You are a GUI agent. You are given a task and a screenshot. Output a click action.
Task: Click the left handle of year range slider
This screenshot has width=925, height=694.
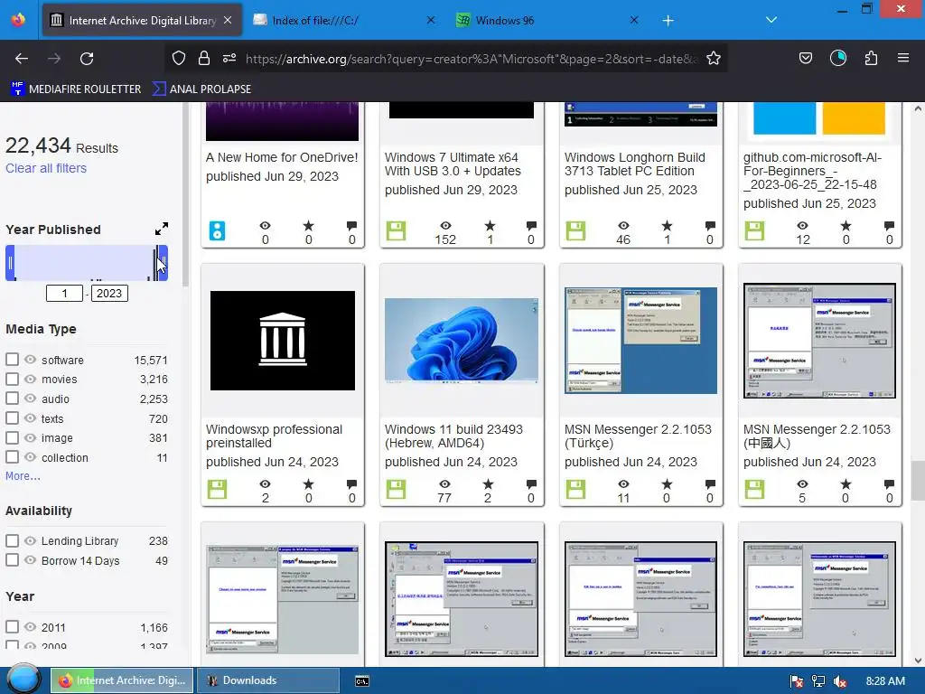pyautogui.click(x=10, y=263)
